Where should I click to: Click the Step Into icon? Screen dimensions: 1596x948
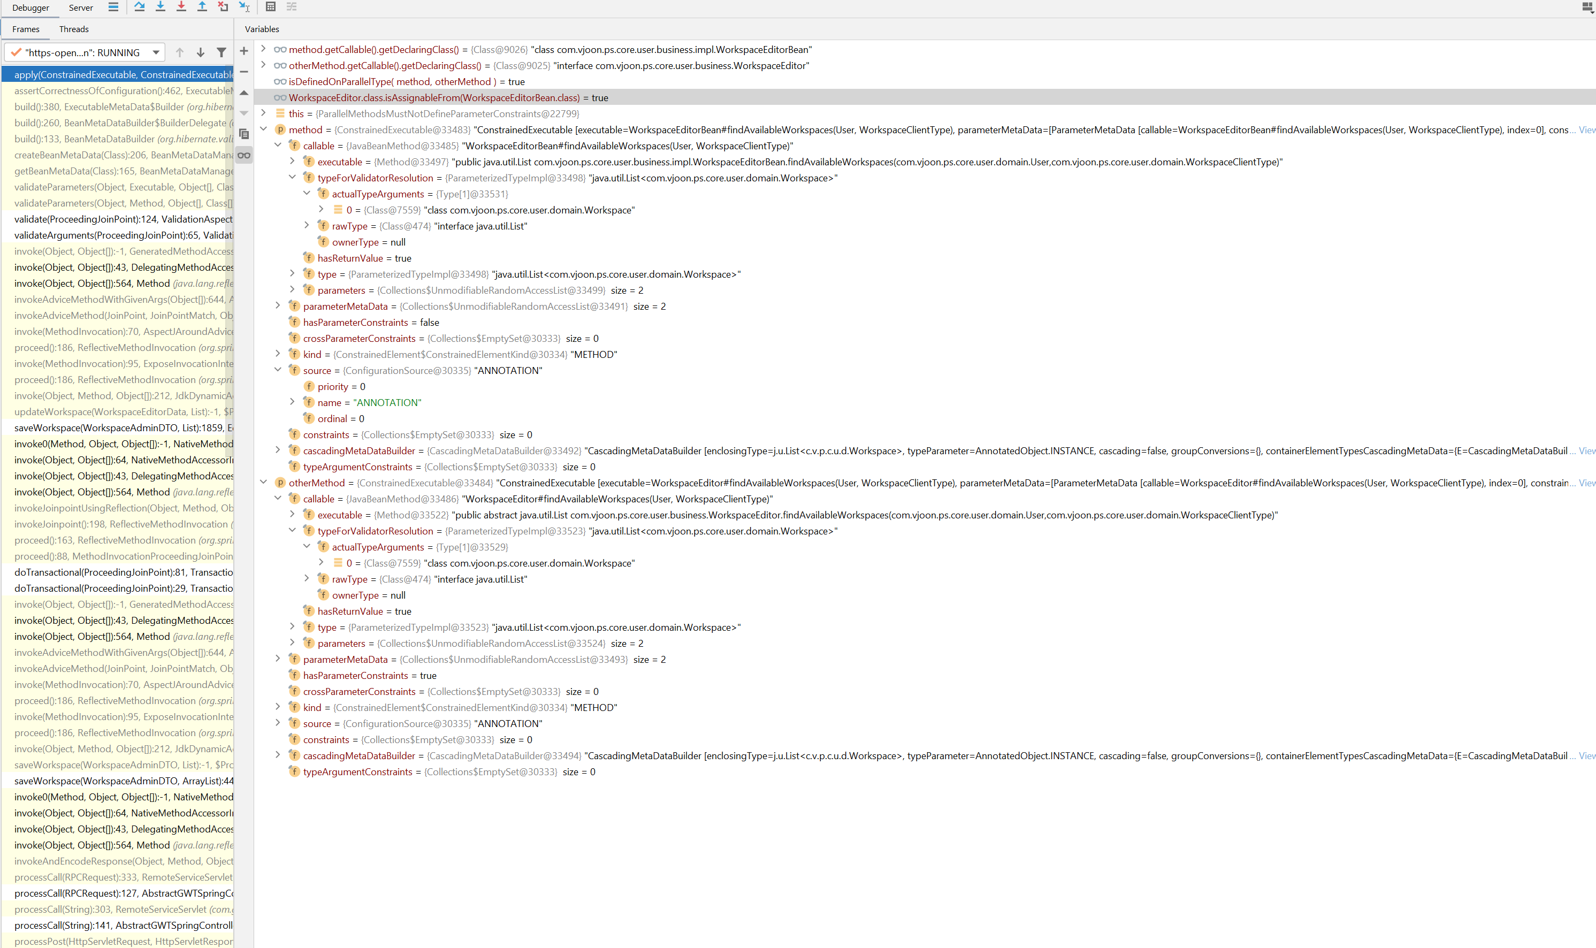coord(161,7)
